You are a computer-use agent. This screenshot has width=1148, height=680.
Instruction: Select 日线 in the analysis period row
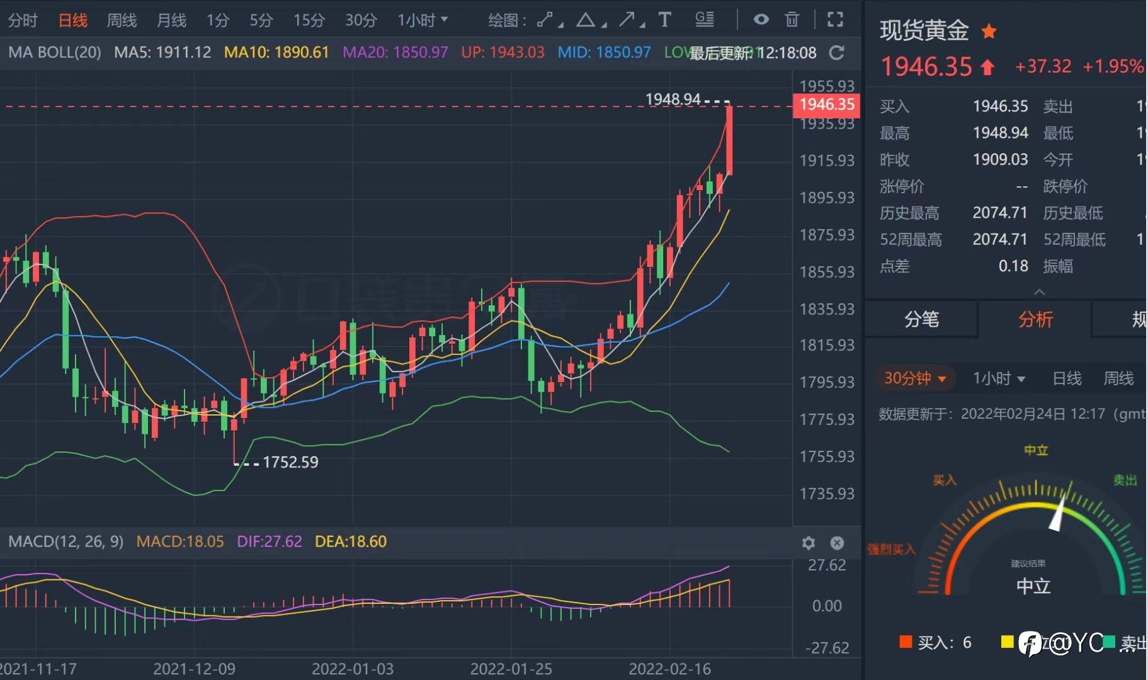coord(1067,378)
